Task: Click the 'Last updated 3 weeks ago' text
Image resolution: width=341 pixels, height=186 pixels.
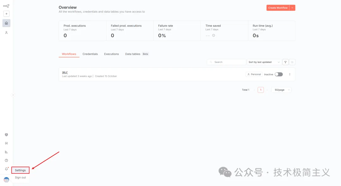Action: pyautogui.click(x=77, y=76)
